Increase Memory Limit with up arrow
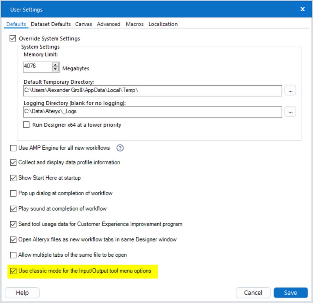 pyautogui.click(x=55, y=65)
